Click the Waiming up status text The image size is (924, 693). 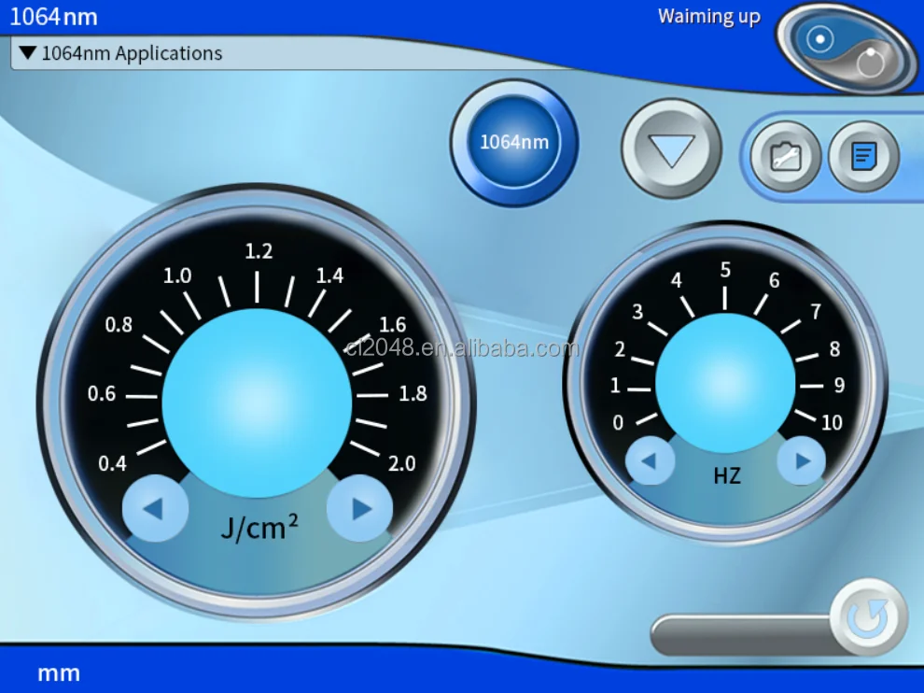pyautogui.click(x=709, y=17)
